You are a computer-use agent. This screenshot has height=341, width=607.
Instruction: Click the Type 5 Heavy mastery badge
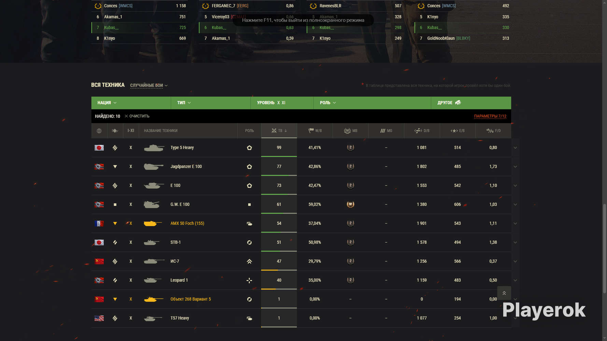tap(351, 148)
